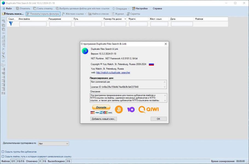Click the Non commercial use text
This screenshot has width=249, height=164.
coord(100,82)
